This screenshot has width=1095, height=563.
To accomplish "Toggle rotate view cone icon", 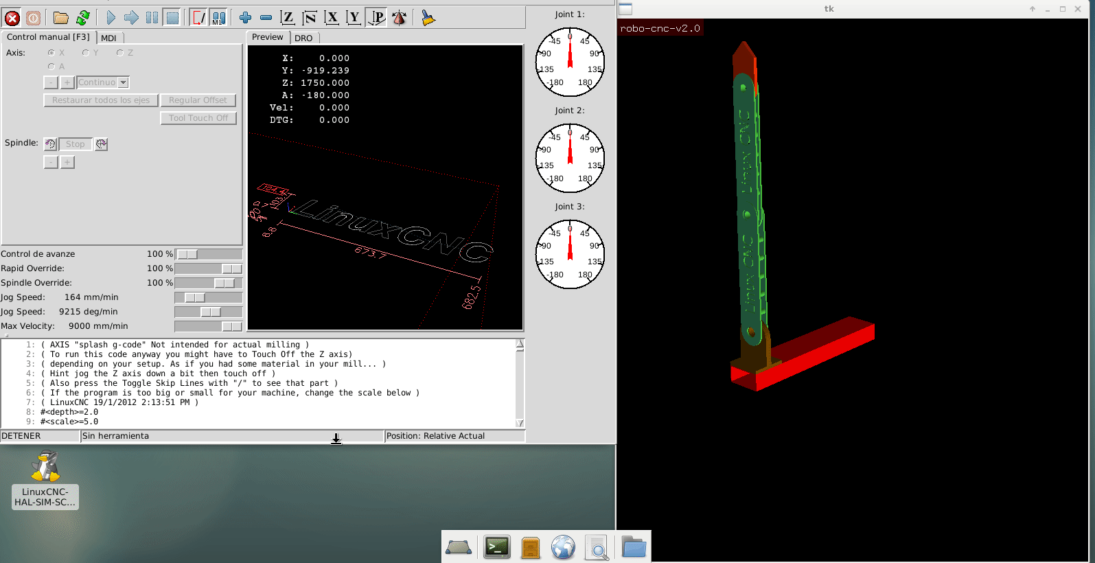I will [x=399, y=18].
